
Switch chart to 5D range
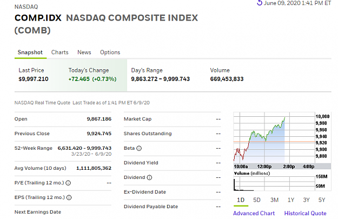[x=257, y=200]
